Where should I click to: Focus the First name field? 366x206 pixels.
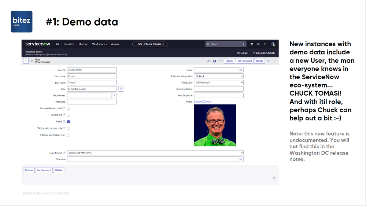pyautogui.click(x=92, y=76)
